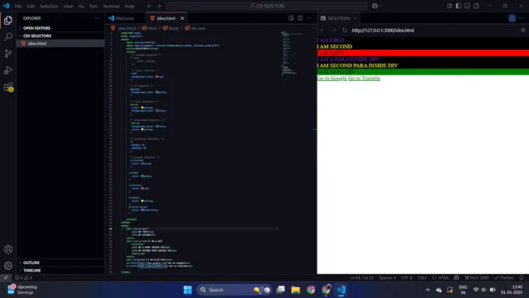Toggle the primary side bar

coord(458,5)
